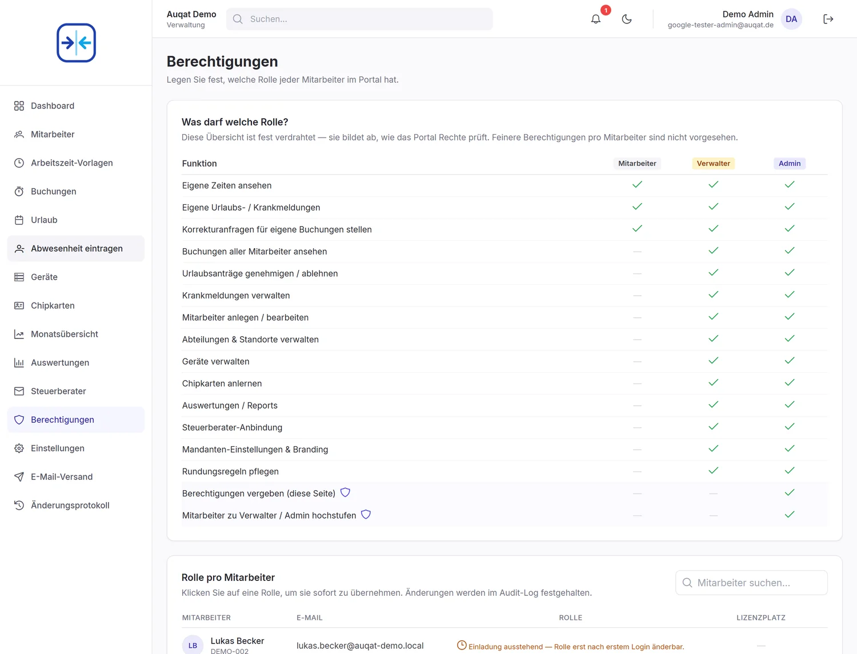Viewport: 857px width, 654px height.
Task: Click the Rundungsregeln pflegen row label
Action: tap(230, 471)
